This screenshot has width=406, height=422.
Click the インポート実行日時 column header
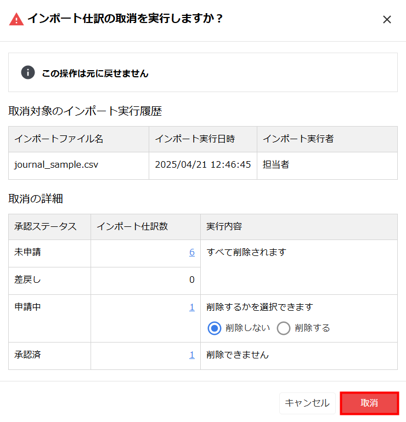click(203, 139)
